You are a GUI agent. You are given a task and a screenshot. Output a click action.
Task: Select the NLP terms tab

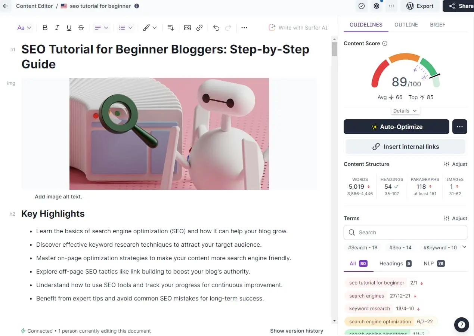[x=434, y=263]
